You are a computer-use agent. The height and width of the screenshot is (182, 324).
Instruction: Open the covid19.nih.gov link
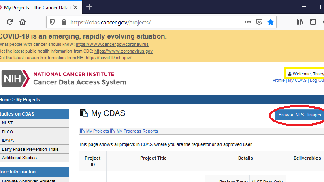pyautogui.click(x=109, y=58)
